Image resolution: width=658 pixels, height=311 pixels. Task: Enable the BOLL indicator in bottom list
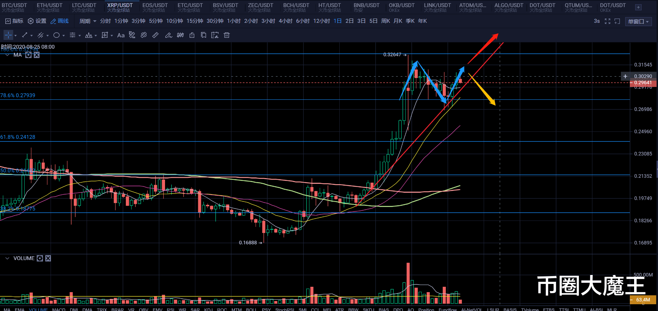(x=251, y=309)
